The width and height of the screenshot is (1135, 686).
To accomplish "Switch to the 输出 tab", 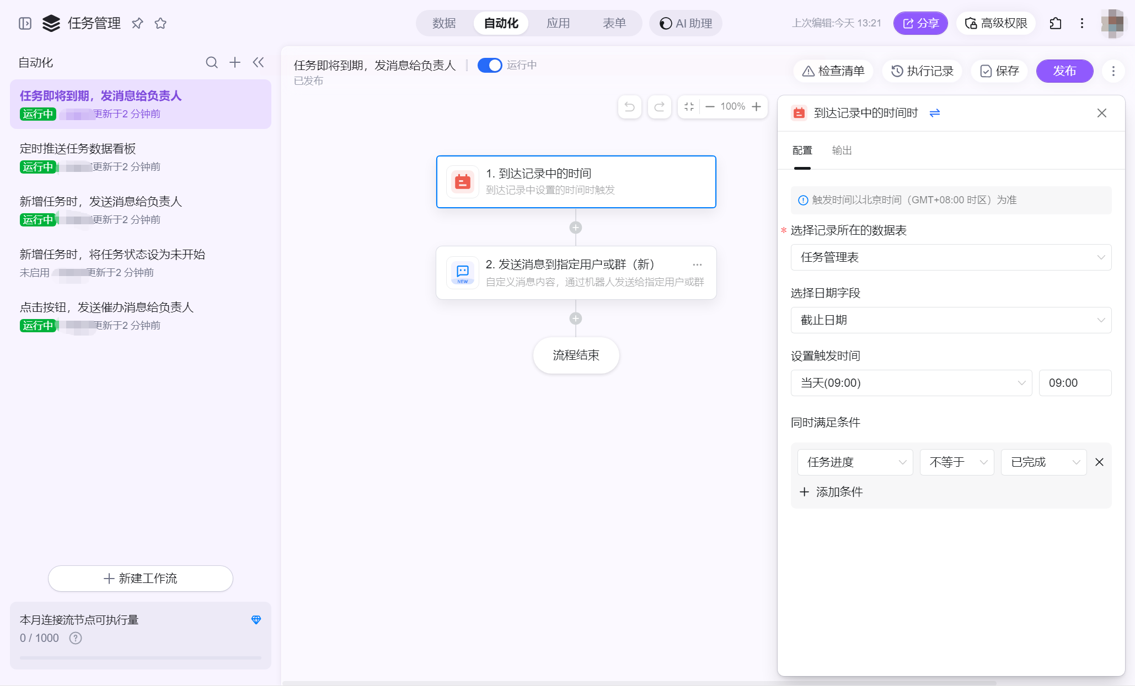I will (x=842, y=150).
